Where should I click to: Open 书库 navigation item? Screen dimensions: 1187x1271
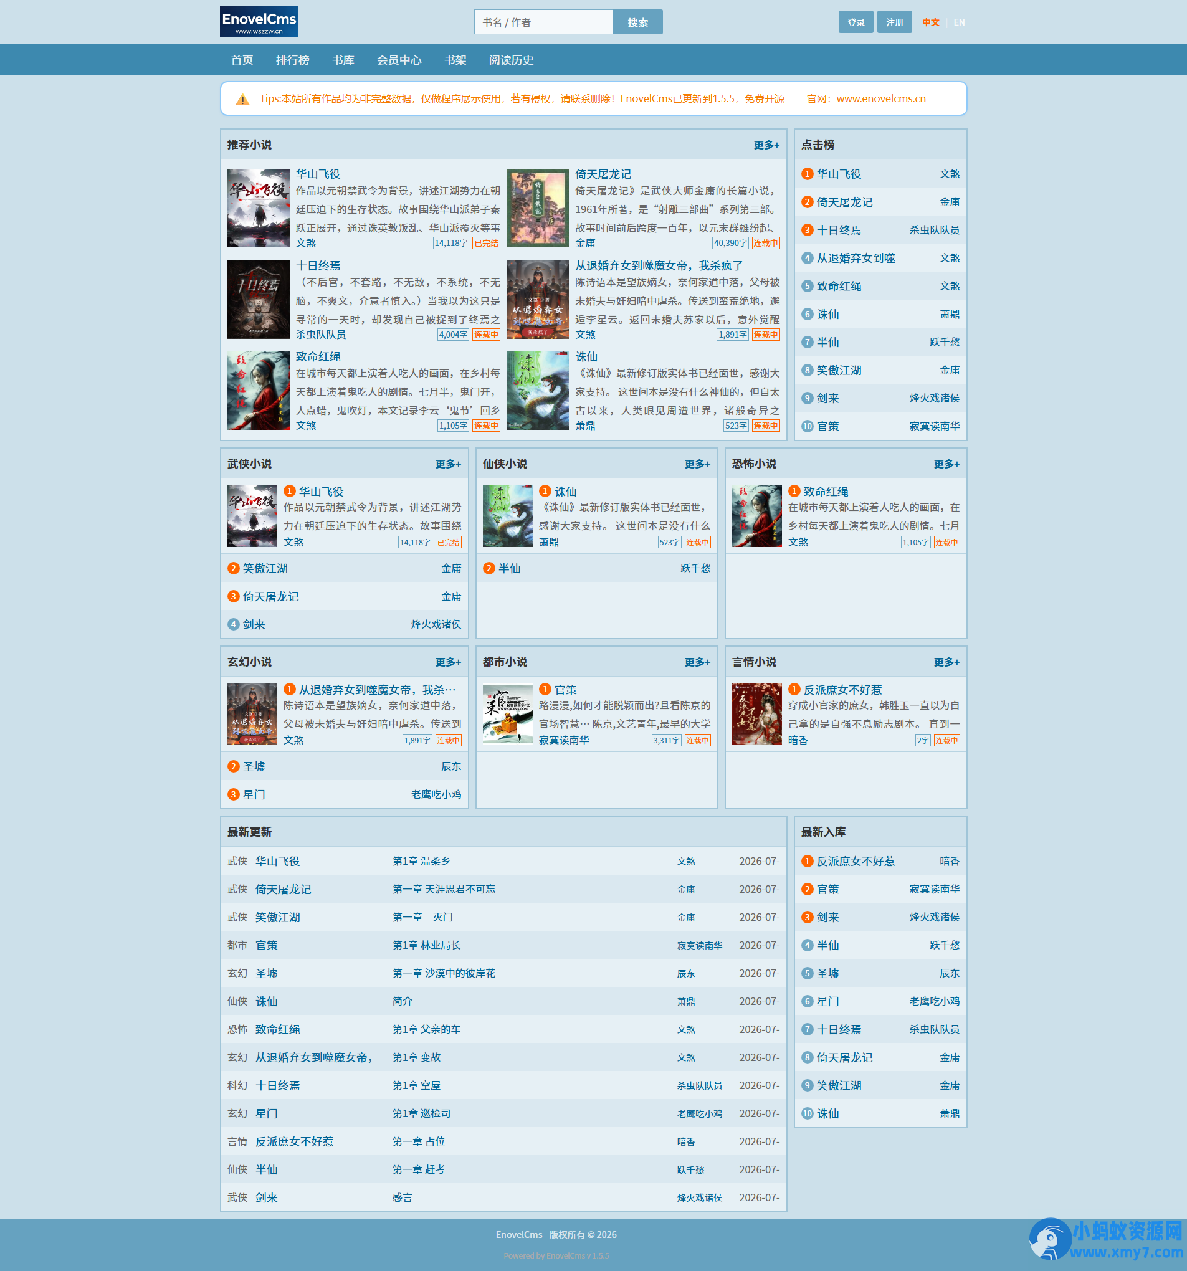tap(343, 59)
